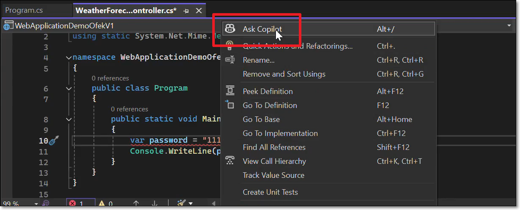This screenshot has width=520, height=210.
Task: Click the lightbulb icon for Quick Actions
Action: point(230,46)
